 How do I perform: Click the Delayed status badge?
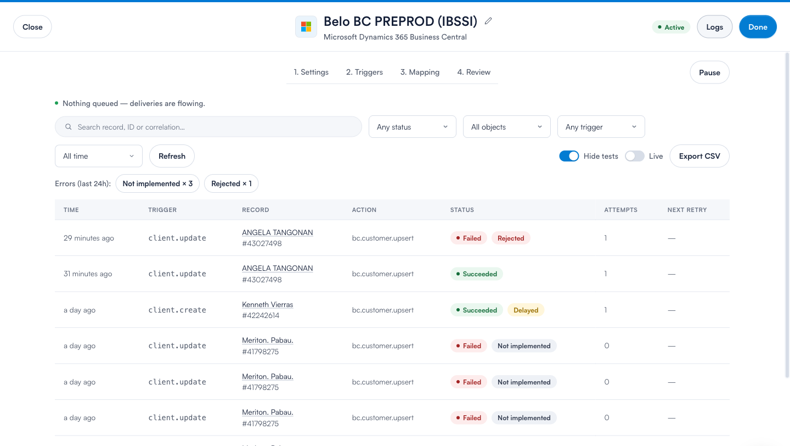pos(526,310)
